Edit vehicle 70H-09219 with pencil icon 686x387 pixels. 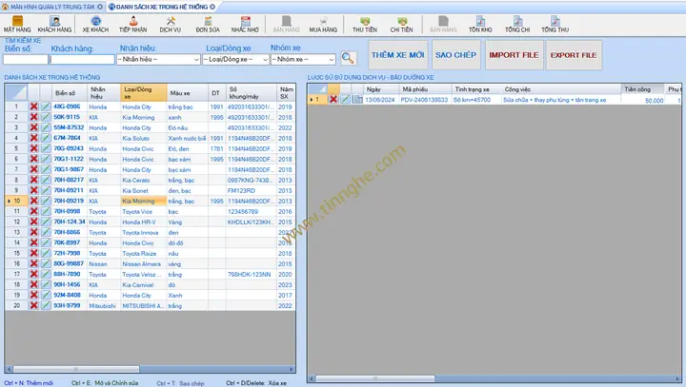coord(46,202)
